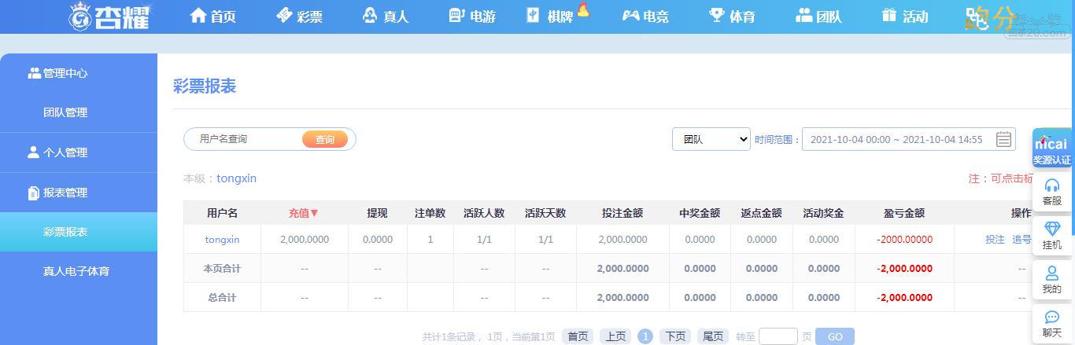The width and height of the screenshot is (1075, 345).
Task: Click the console icon beside 电游
Action: [456, 15]
